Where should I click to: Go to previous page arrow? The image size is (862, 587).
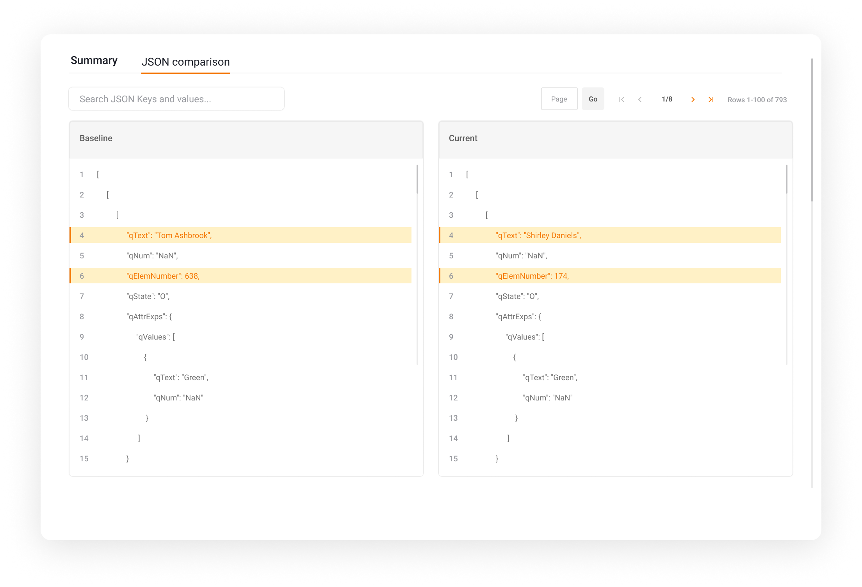click(x=640, y=100)
